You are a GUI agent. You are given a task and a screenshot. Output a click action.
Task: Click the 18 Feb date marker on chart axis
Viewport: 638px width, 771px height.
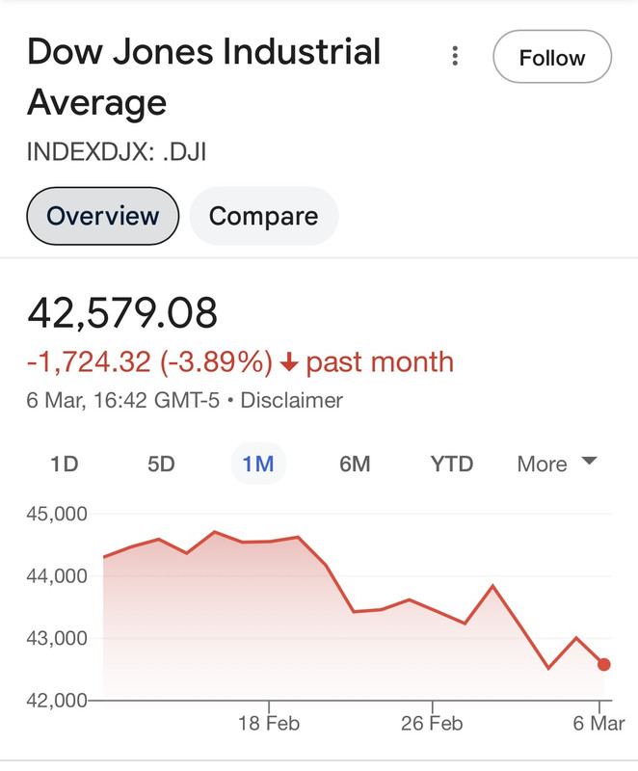269,724
